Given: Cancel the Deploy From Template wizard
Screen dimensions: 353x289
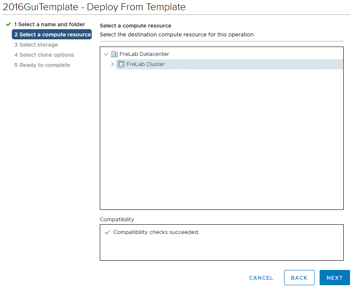Looking at the screenshot, I should (x=261, y=278).
